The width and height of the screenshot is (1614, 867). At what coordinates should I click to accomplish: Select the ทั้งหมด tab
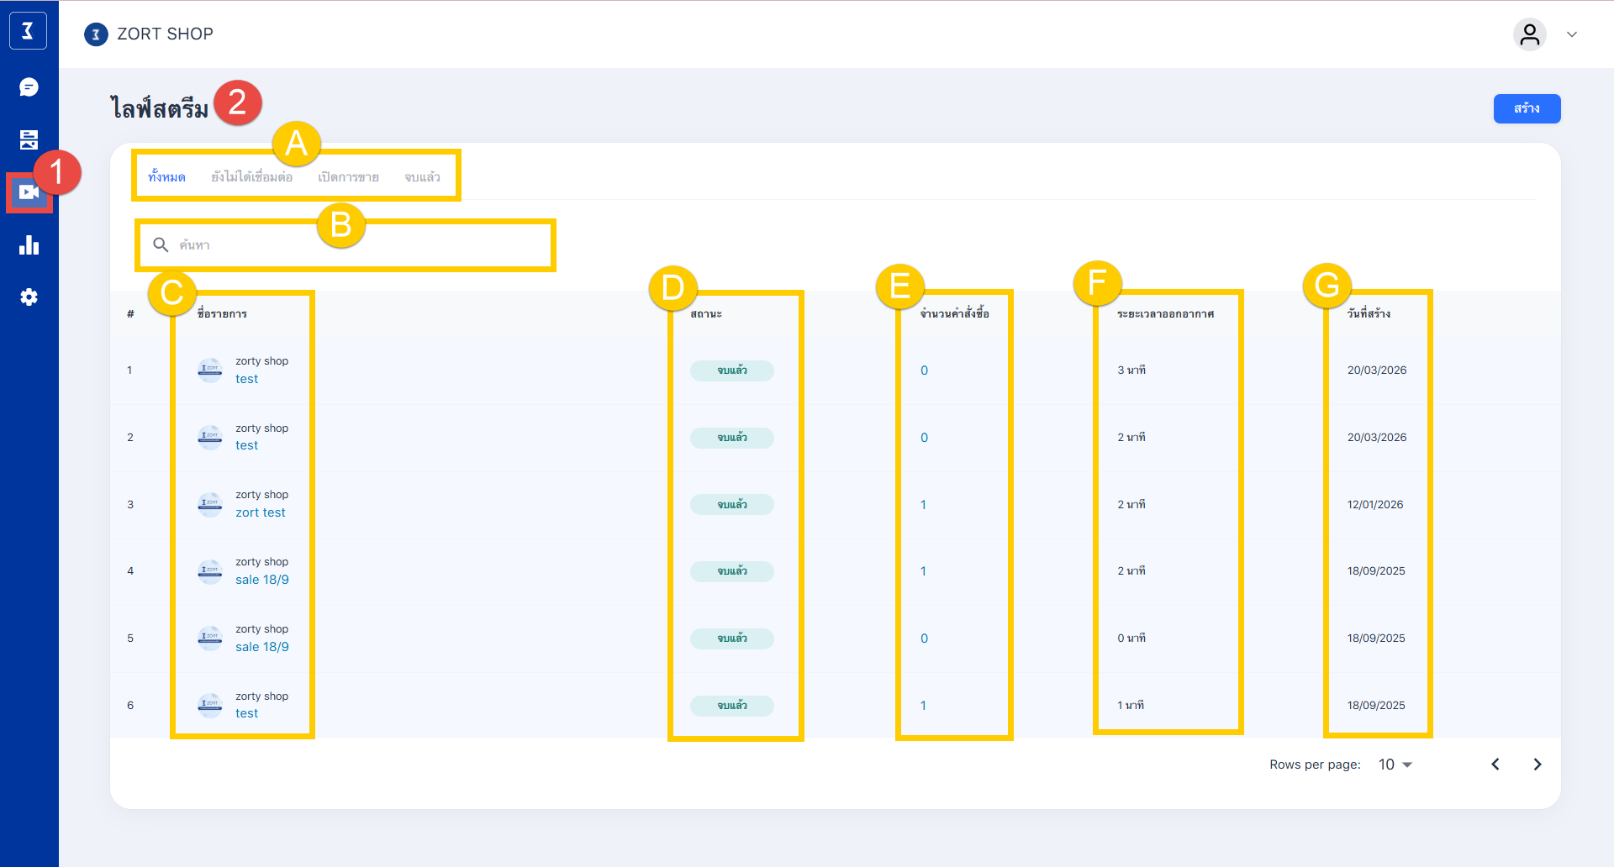click(x=166, y=177)
